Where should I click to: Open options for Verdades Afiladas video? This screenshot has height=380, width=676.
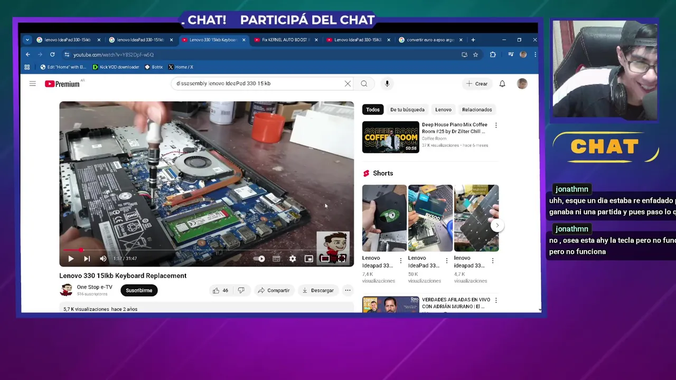[x=495, y=300]
